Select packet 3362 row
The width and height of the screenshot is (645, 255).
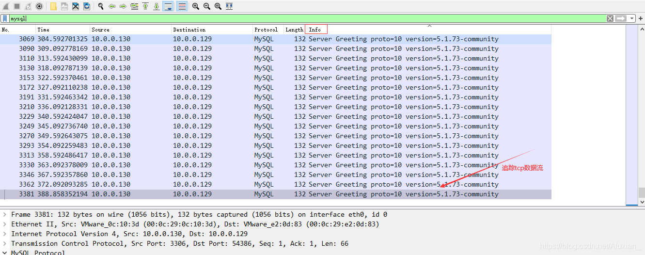click(x=276, y=185)
